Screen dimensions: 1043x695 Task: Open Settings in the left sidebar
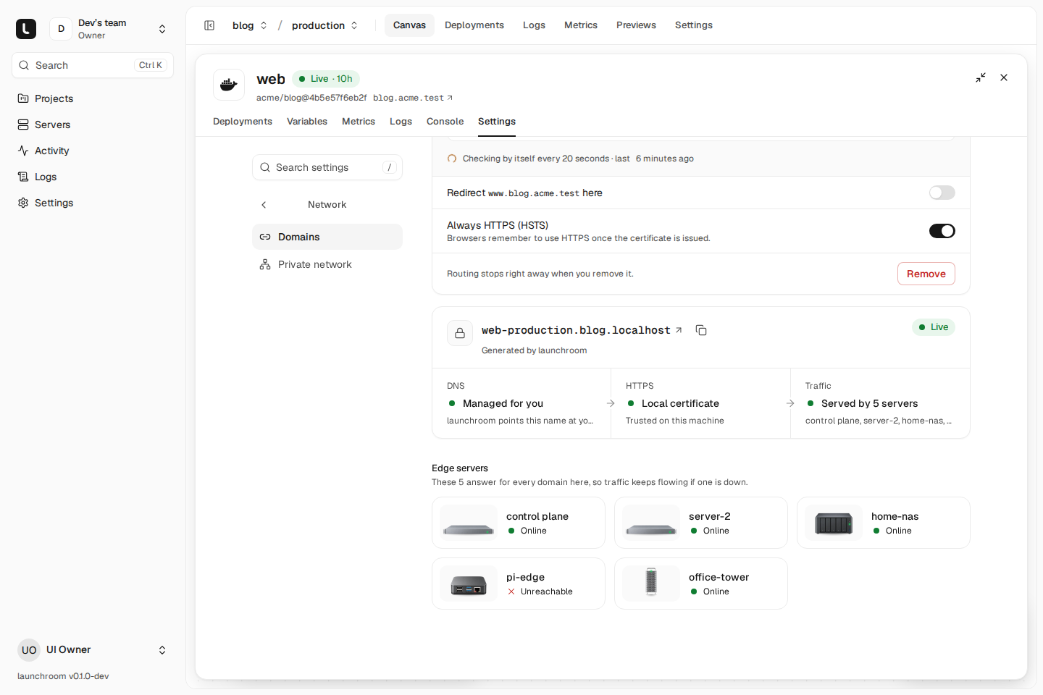tap(93, 203)
